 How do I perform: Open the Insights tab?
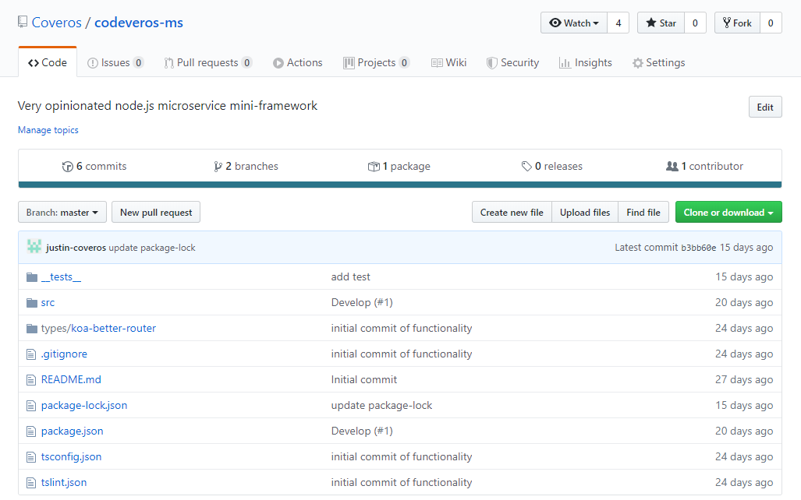point(586,63)
